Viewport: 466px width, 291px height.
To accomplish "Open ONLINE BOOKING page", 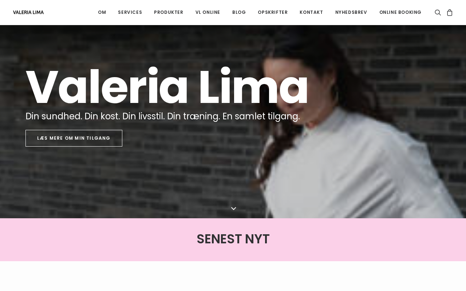I will click(x=400, y=12).
